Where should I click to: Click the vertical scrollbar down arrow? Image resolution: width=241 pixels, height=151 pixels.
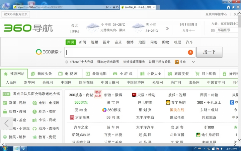(239, 140)
